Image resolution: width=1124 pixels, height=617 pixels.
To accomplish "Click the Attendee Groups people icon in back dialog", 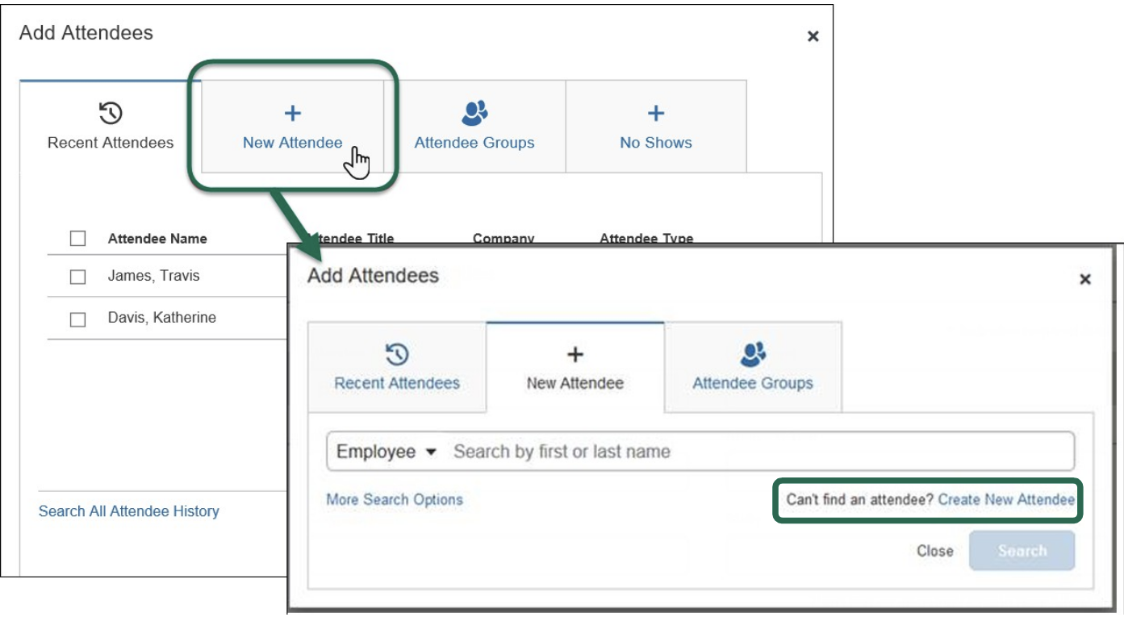I will click(x=474, y=114).
